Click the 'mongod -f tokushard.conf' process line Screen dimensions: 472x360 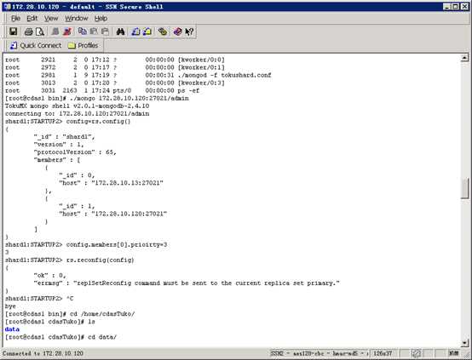[139, 75]
